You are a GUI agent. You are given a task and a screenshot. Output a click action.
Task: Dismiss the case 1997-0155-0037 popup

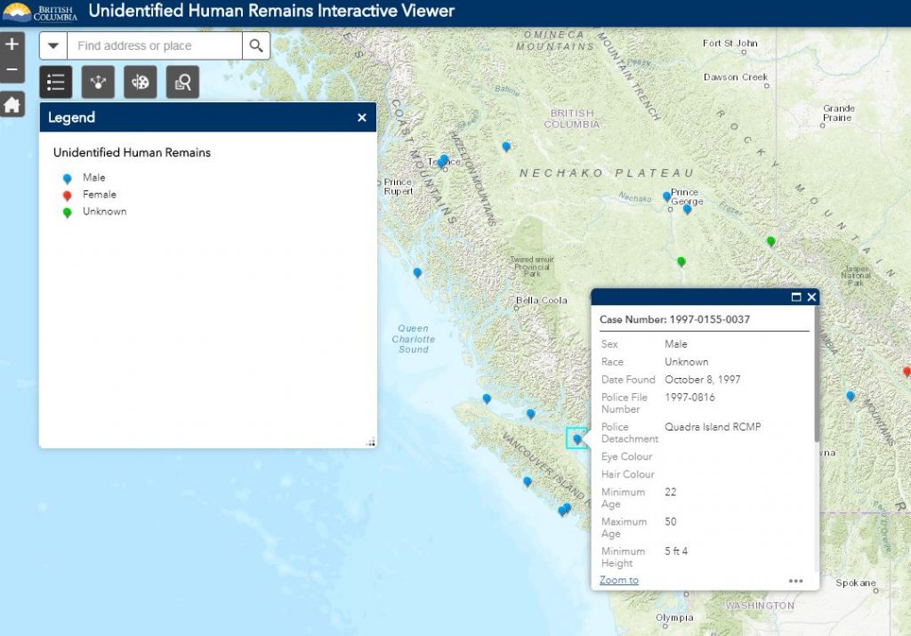[810, 297]
